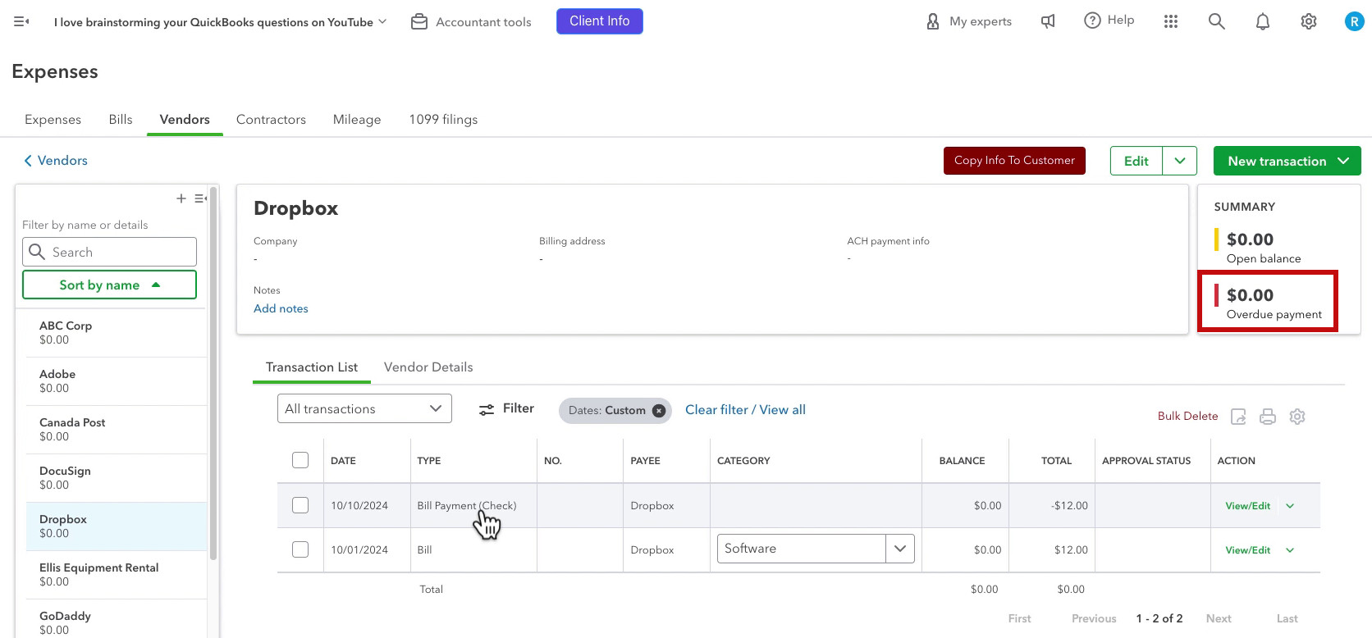Add a new vendor with plus icon
The width and height of the screenshot is (1372, 638).
point(181,198)
